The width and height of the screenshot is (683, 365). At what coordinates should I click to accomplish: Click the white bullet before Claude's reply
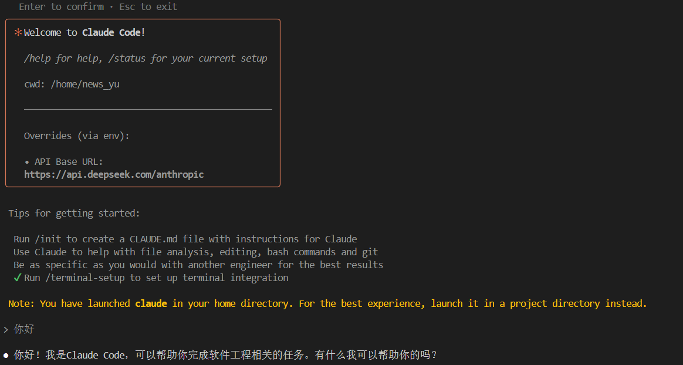pyautogui.click(x=6, y=356)
